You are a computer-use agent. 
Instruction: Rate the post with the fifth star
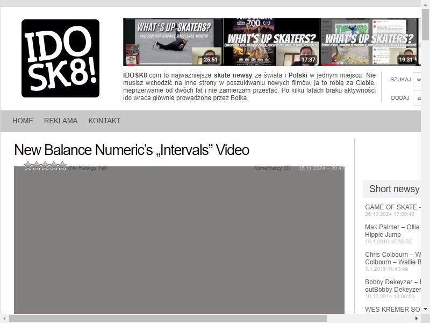(x=62, y=165)
